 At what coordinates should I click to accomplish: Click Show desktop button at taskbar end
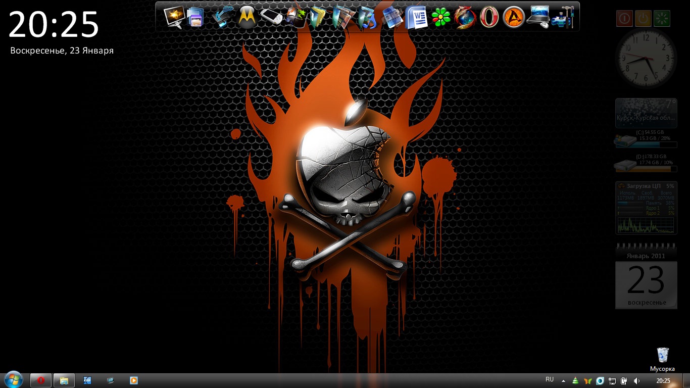click(x=686, y=381)
